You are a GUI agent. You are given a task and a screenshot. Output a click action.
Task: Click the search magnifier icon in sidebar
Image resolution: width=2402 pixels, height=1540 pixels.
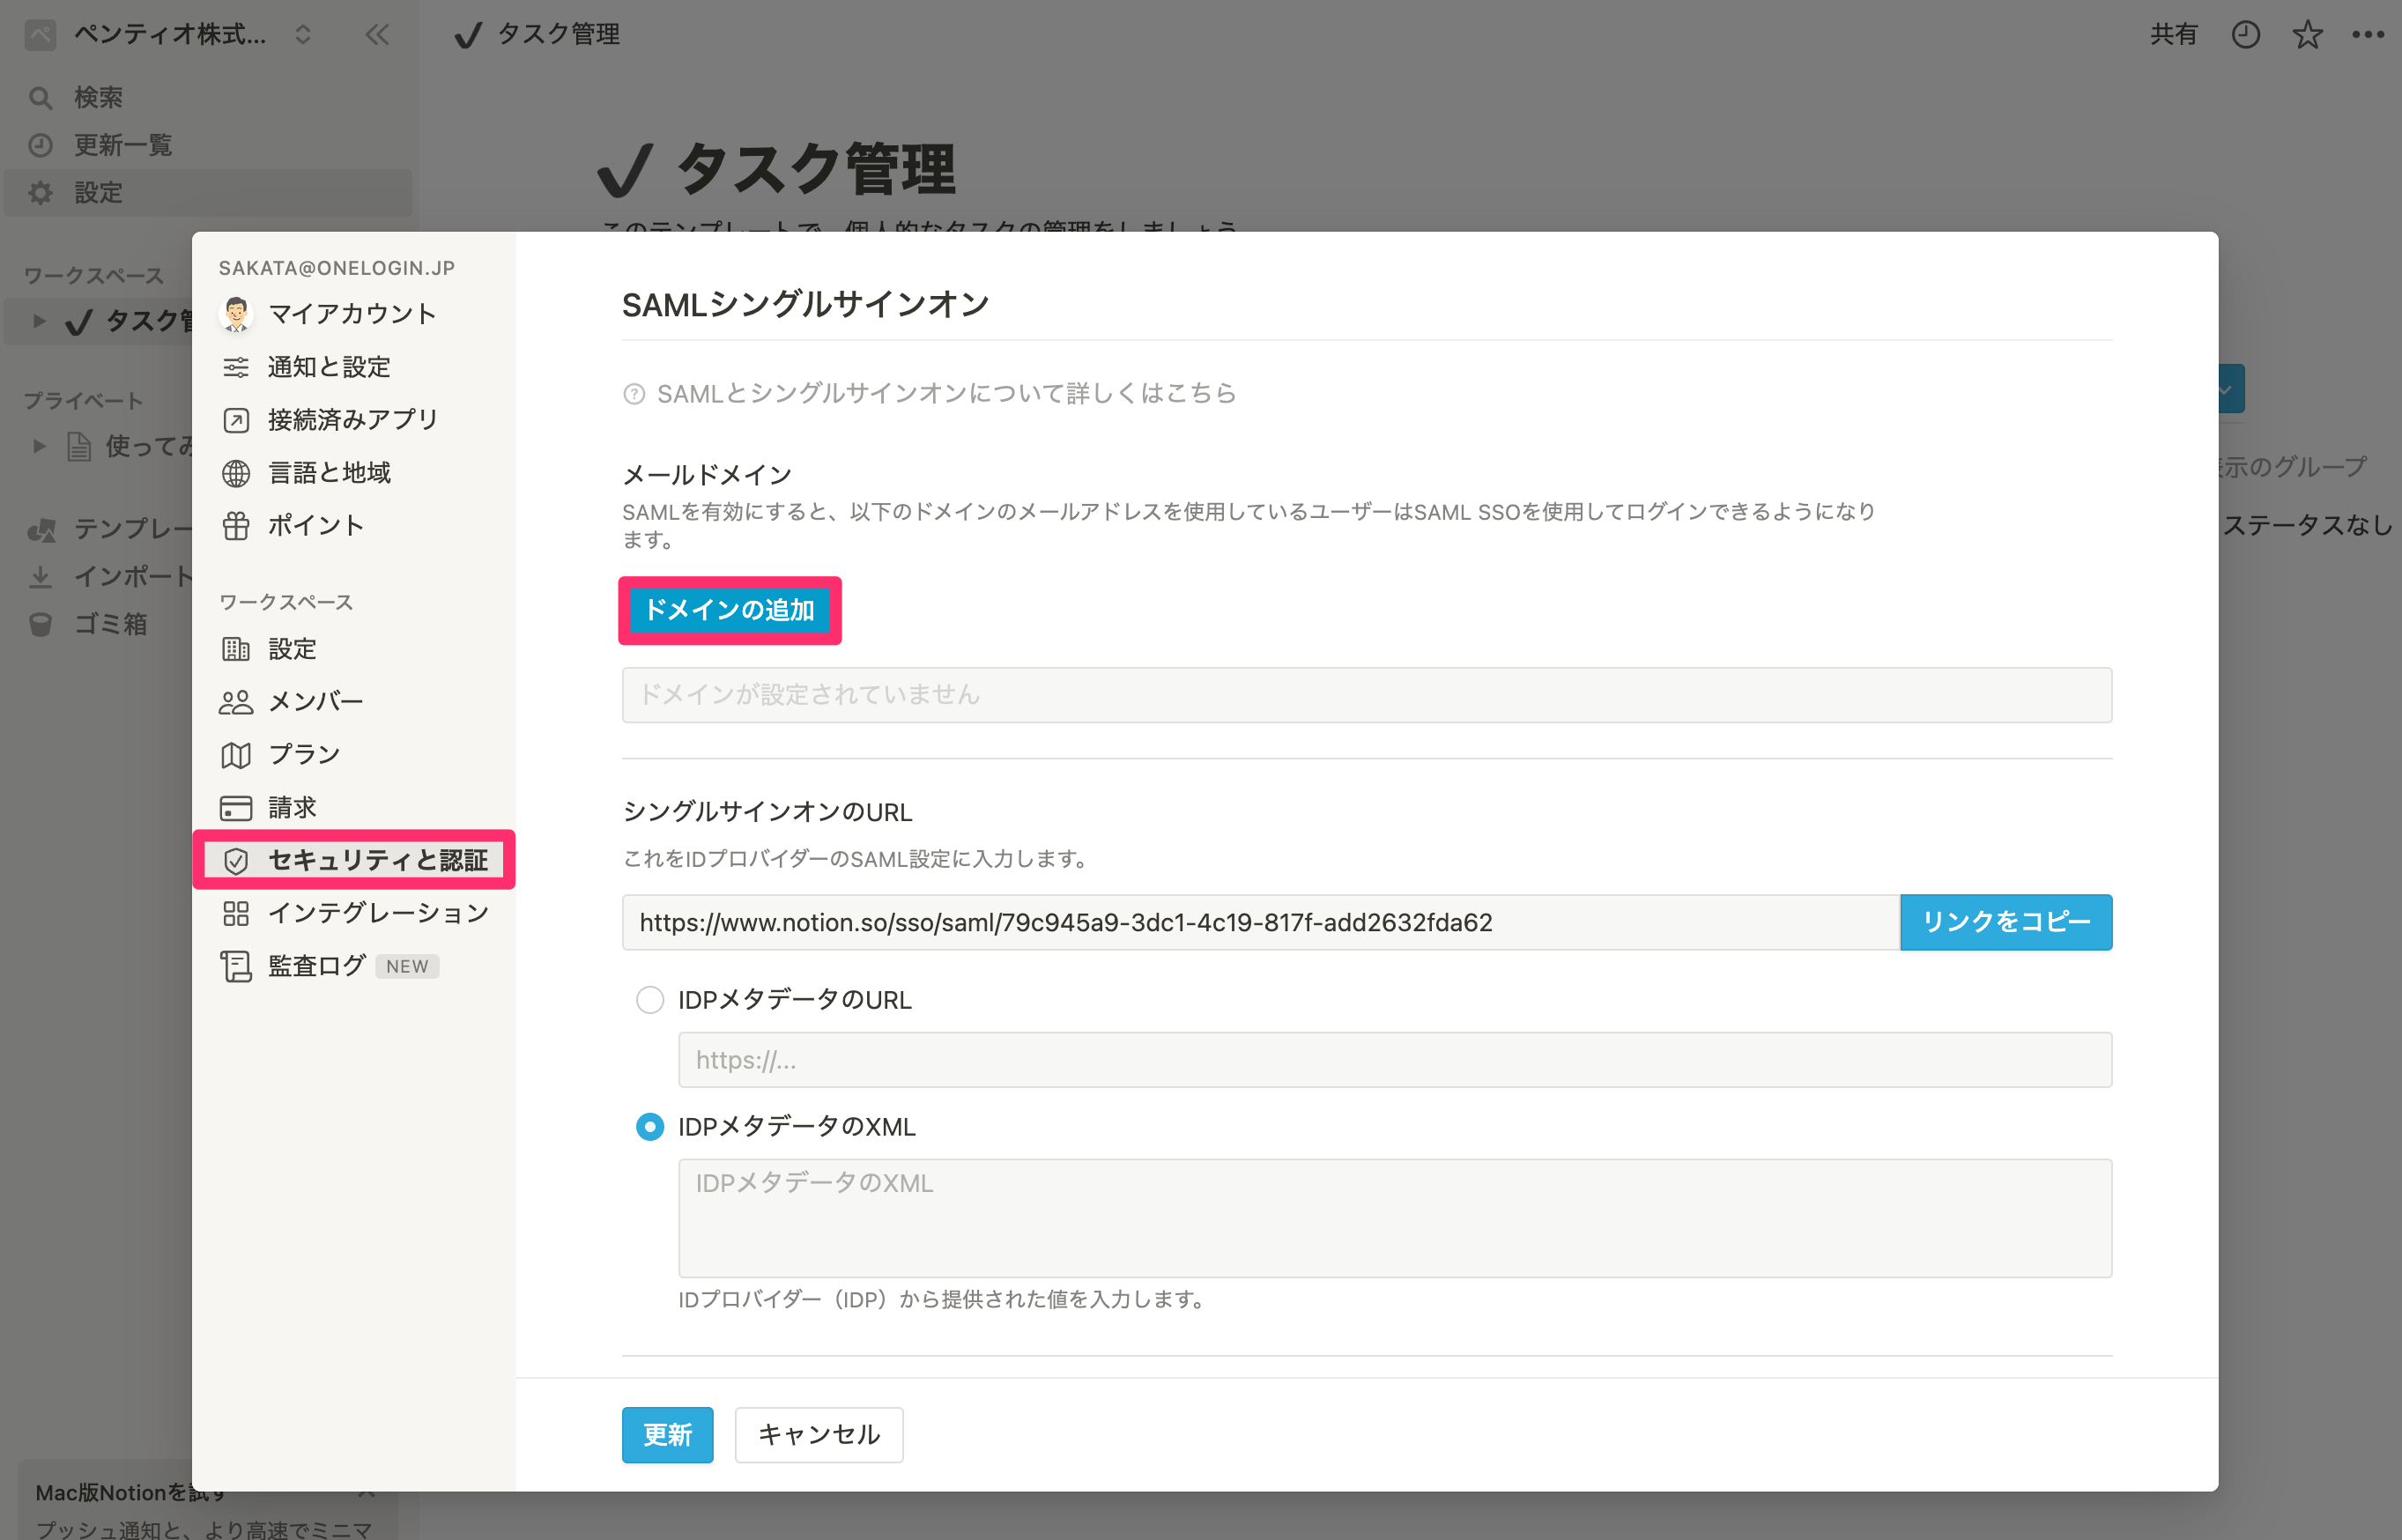pyautogui.click(x=40, y=98)
